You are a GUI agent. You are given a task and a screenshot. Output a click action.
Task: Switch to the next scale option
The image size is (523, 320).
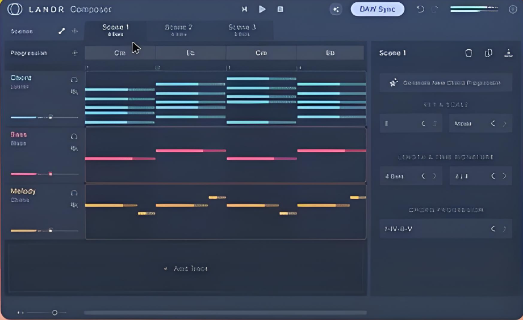click(505, 123)
